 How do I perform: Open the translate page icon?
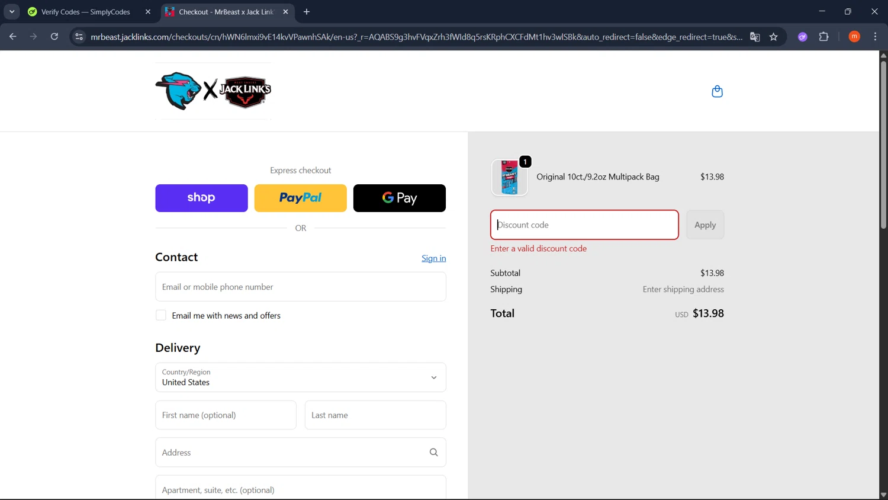[x=755, y=37]
